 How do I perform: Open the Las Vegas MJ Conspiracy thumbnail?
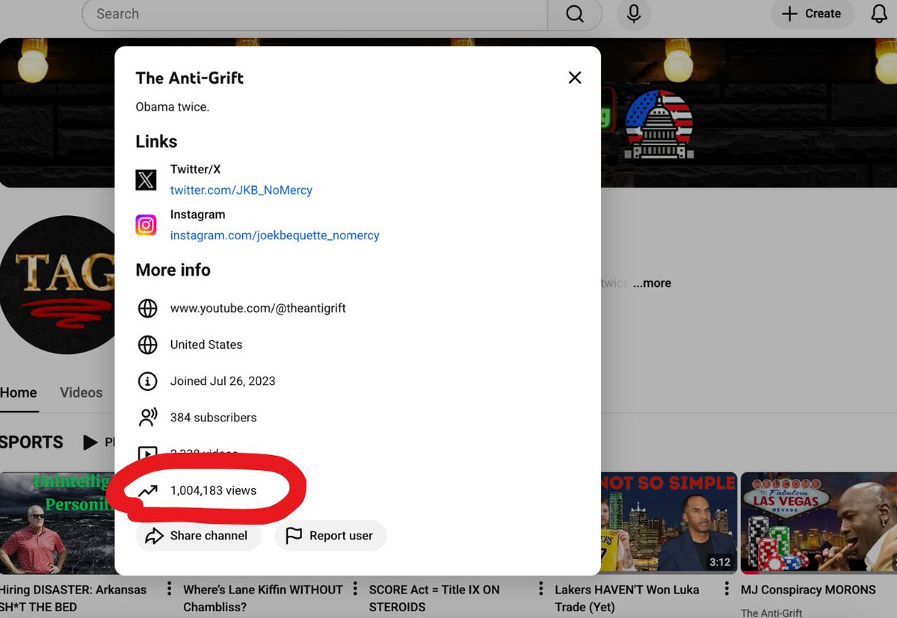[x=819, y=523]
